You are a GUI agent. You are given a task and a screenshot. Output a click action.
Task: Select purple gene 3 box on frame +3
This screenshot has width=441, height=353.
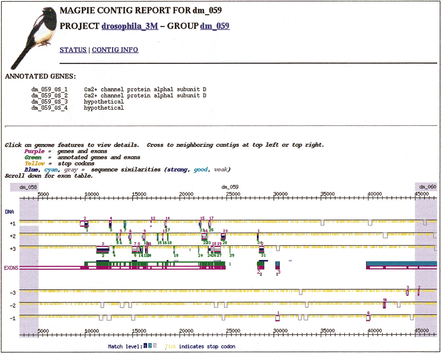103,249
